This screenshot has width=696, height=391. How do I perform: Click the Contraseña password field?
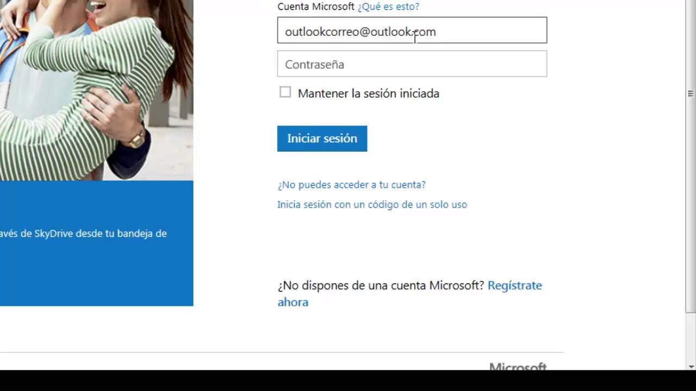click(412, 64)
